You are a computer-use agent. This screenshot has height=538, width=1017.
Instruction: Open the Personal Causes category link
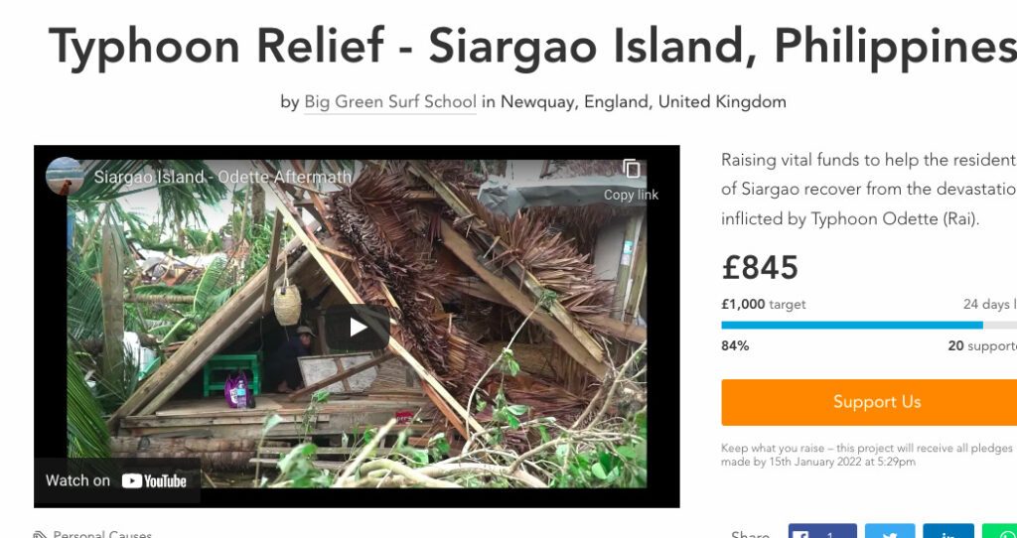tap(102, 535)
